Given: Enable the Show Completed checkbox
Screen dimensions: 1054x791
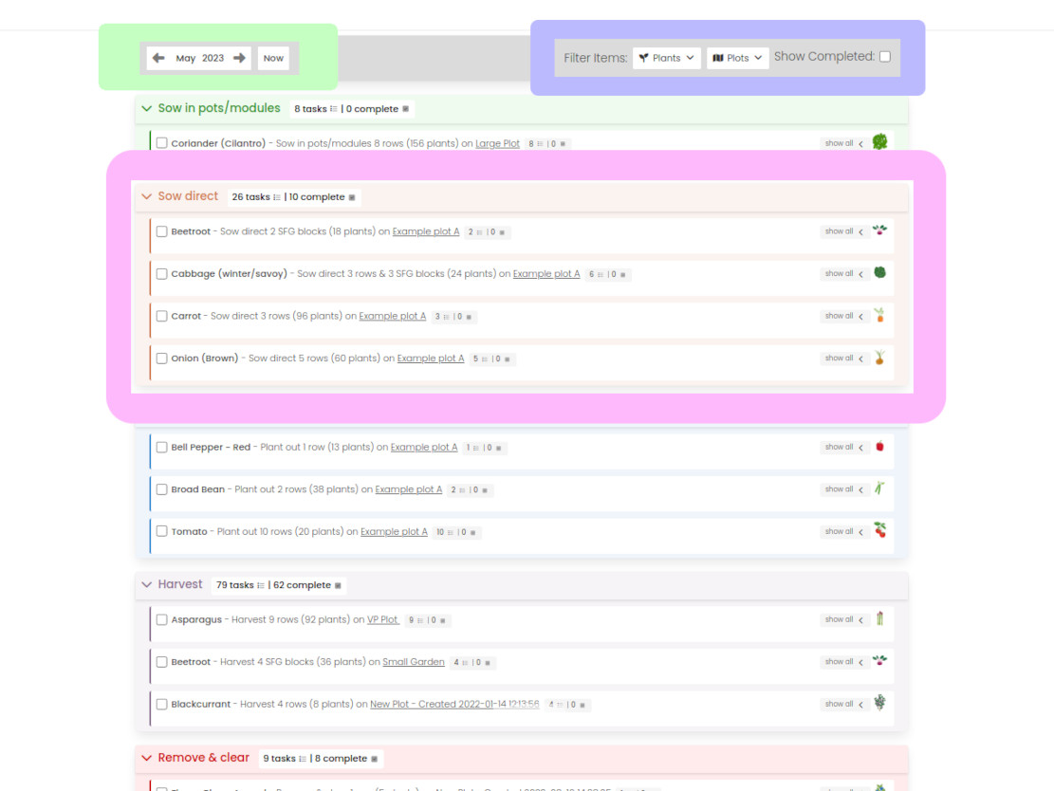Looking at the screenshot, I should 885,56.
